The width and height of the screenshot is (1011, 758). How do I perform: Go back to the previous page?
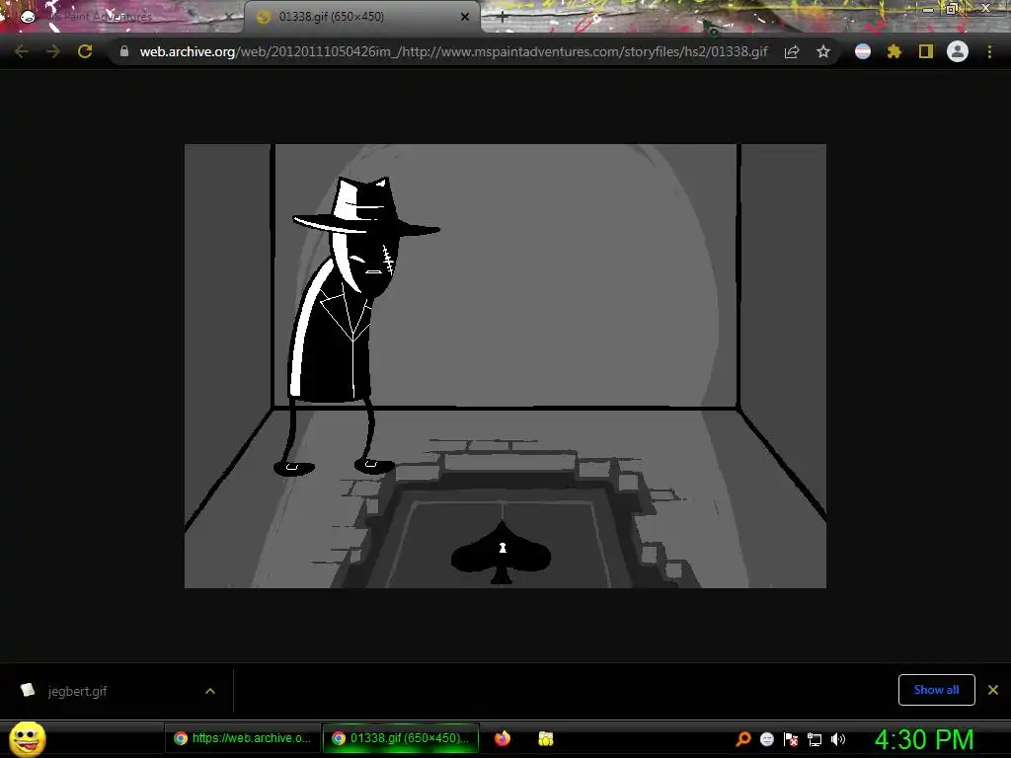(x=22, y=51)
